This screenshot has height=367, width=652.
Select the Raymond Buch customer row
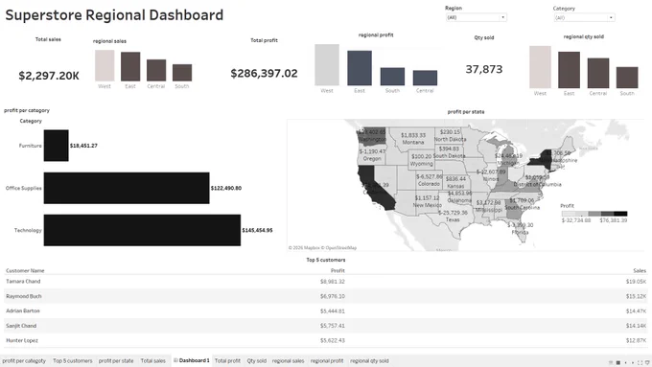tap(326, 296)
